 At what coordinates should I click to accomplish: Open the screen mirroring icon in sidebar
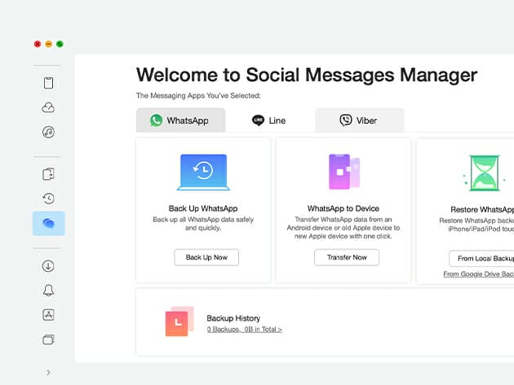coord(48,339)
